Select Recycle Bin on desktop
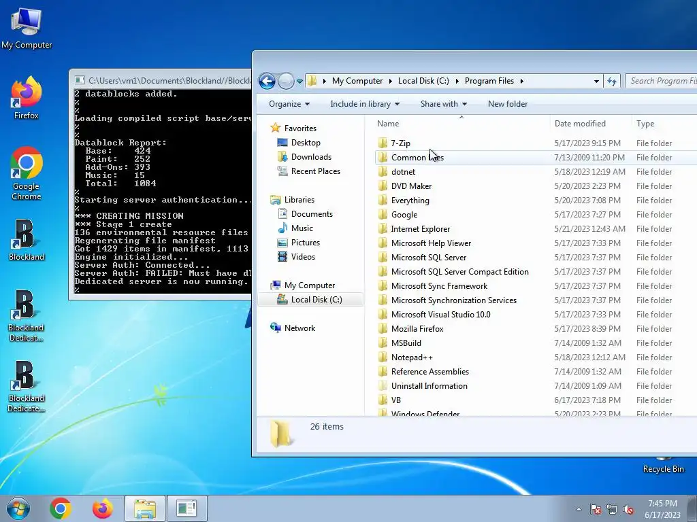This screenshot has width=697, height=522. (x=663, y=465)
